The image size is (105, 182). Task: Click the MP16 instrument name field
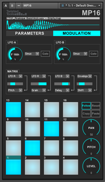(x=40, y=6)
